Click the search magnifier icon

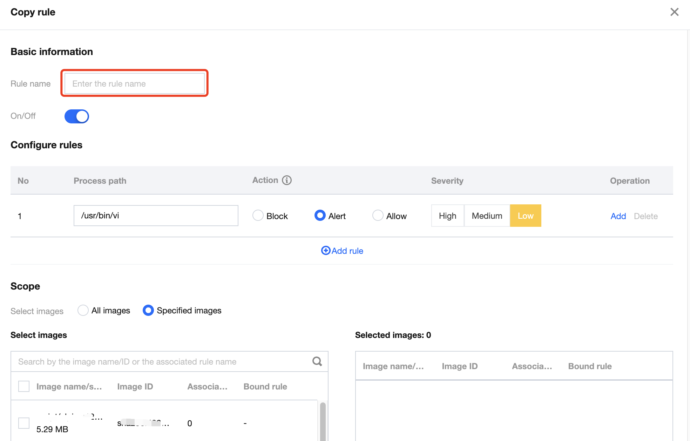pos(317,361)
